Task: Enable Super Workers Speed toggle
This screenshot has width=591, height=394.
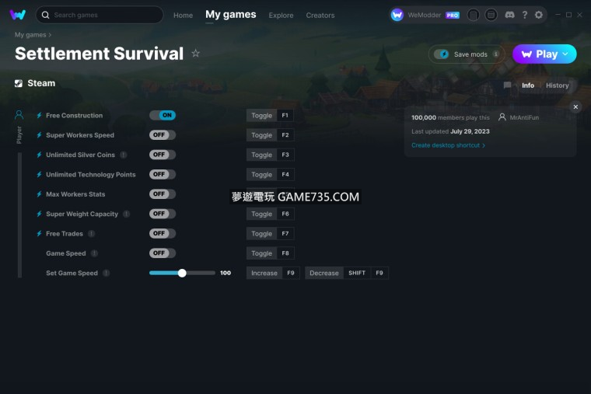Action: 163,135
